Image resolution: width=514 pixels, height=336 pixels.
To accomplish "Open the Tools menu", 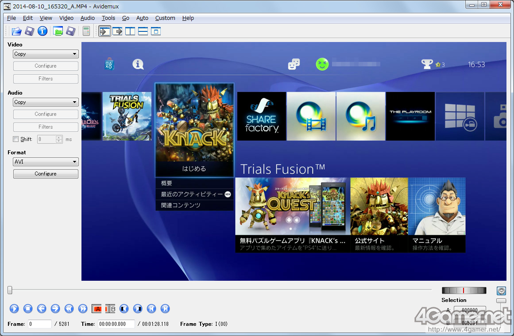I will (108, 18).
